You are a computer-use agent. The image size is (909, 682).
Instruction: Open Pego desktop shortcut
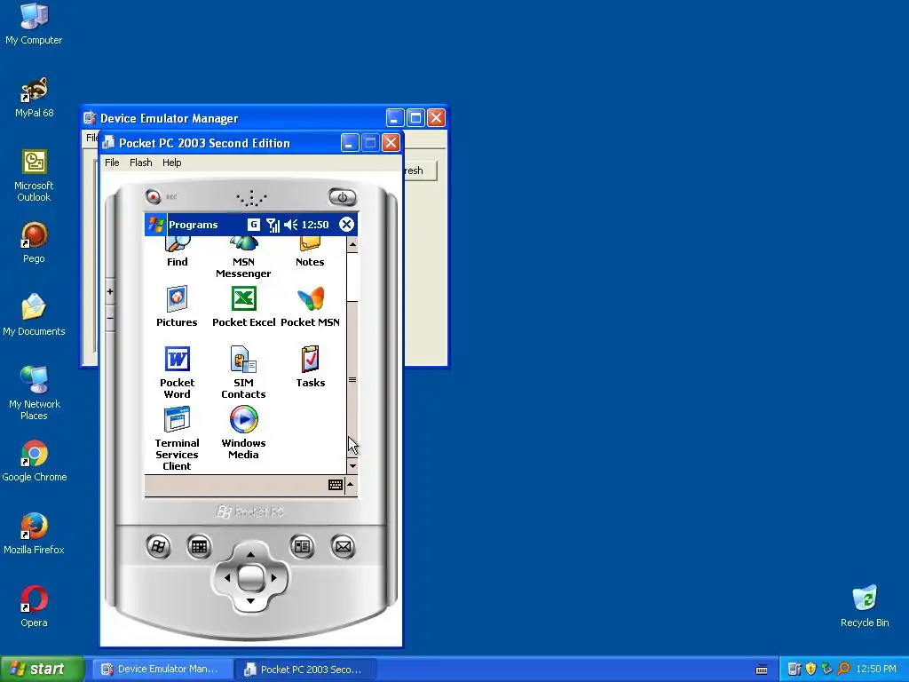pos(34,242)
